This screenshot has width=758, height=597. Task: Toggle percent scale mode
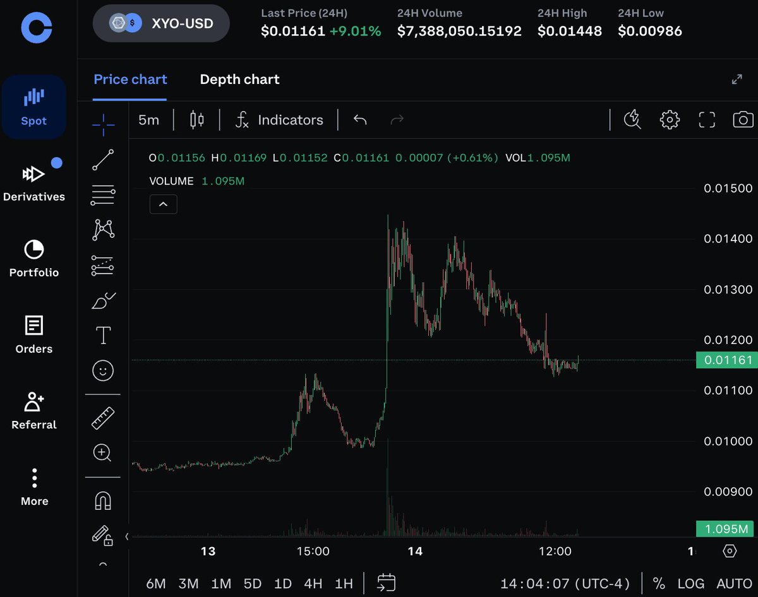(659, 584)
